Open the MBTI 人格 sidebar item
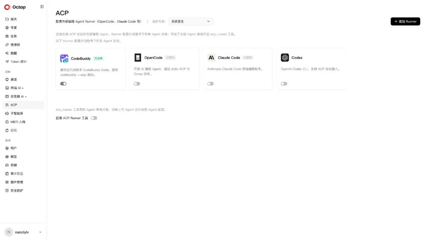The height and width of the screenshot is (241, 429). pos(23,122)
